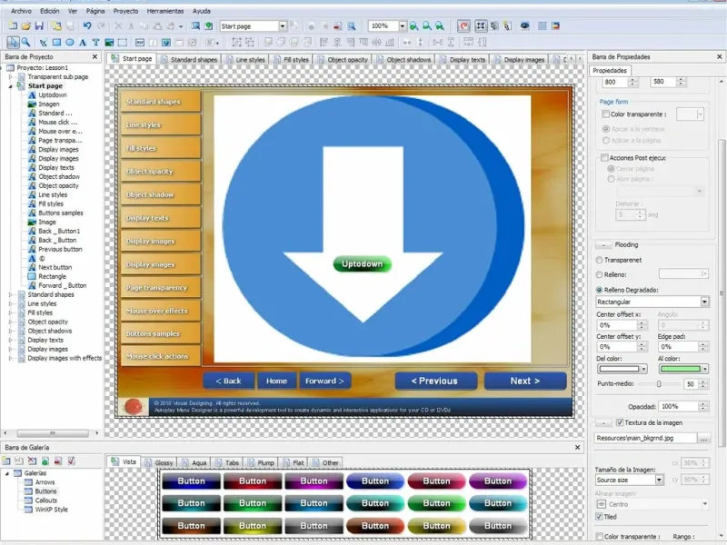Click the Opacidad 100% input field
The width and height of the screenshot is (727, 545).
click(680, 406)
